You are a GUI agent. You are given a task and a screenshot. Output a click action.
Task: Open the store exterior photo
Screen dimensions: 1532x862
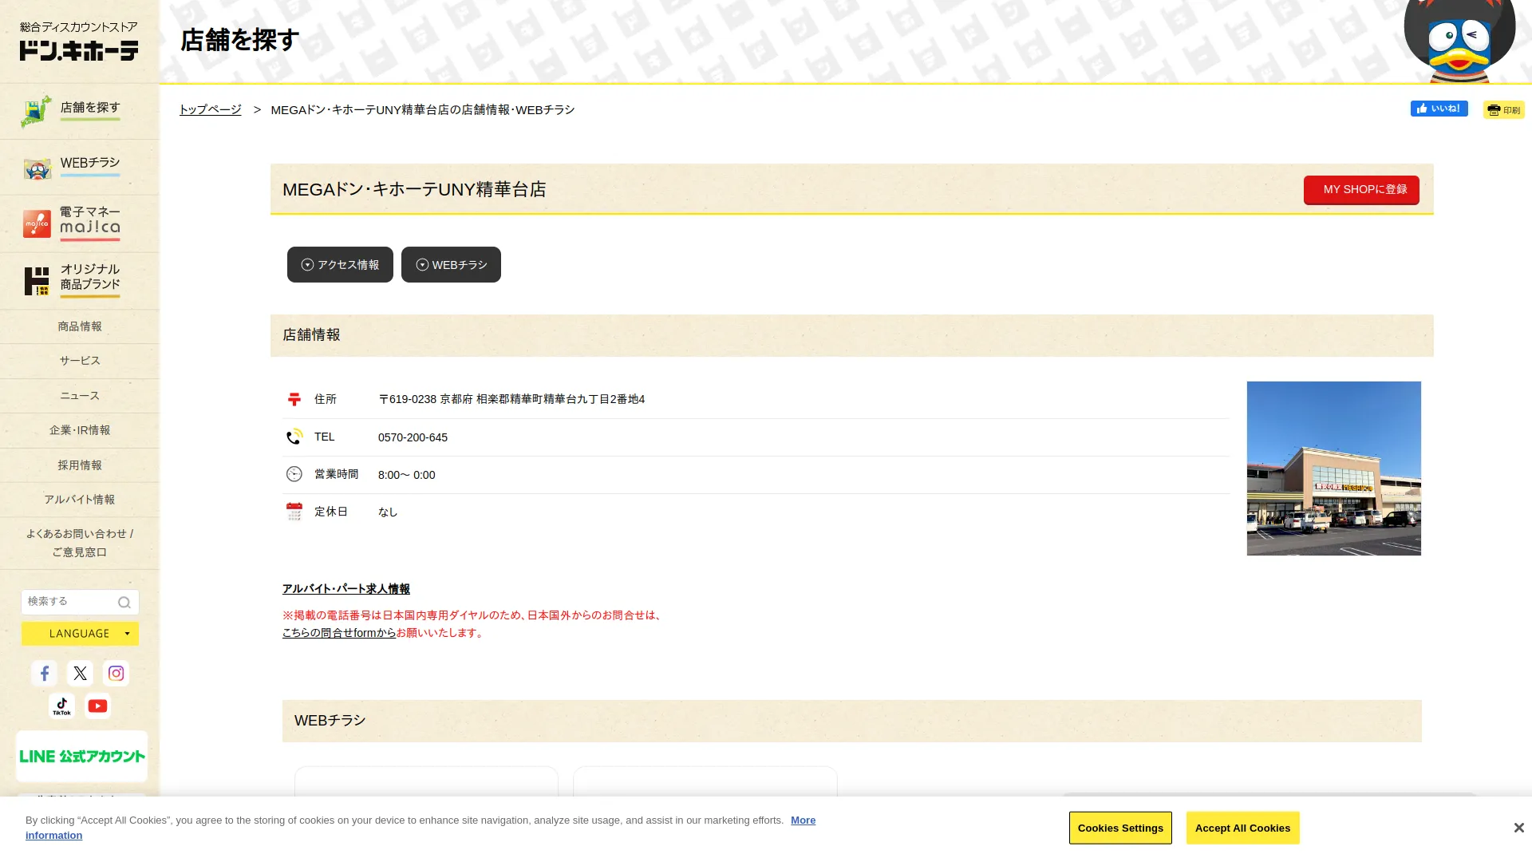(1334, 469)
